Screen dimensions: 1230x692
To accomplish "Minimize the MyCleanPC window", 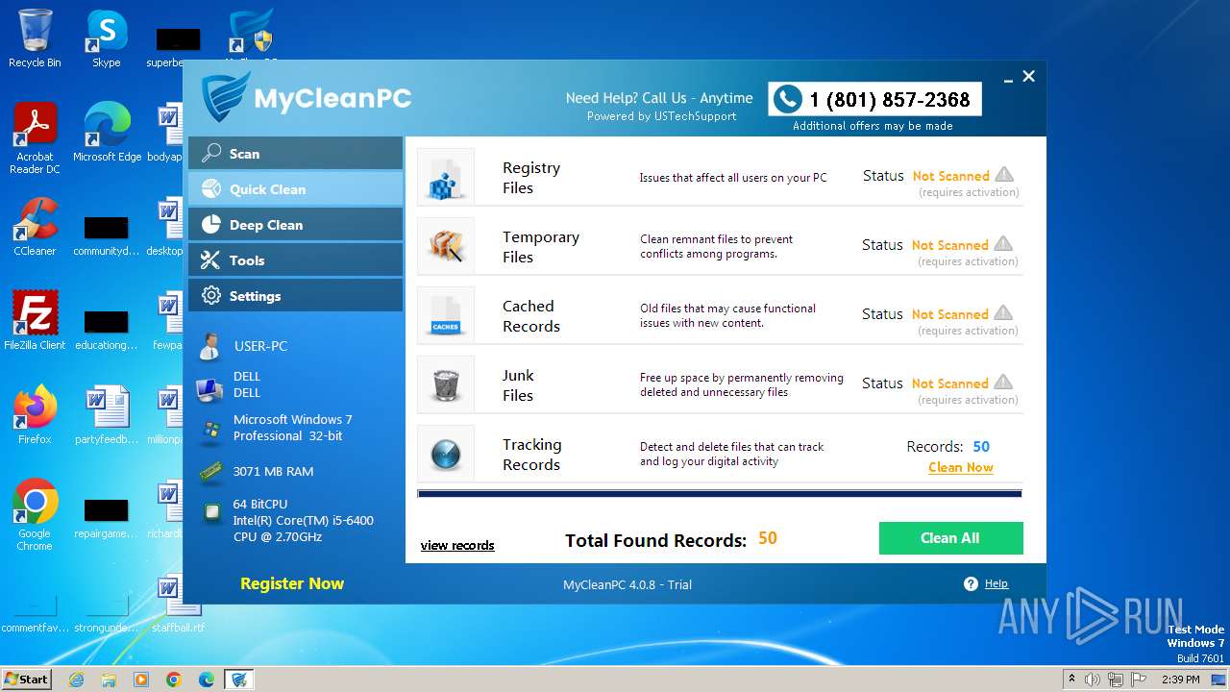I will [1009, 81].
